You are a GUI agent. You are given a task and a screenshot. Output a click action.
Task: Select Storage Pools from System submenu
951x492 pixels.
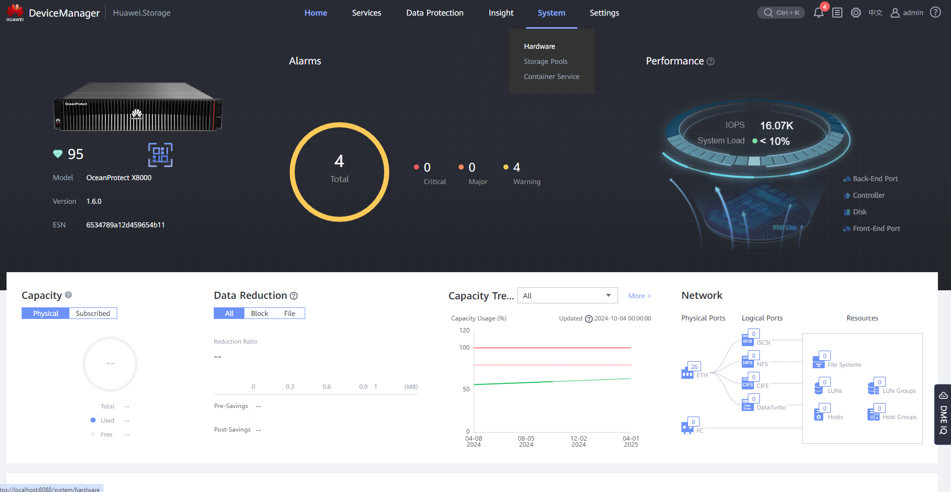point(546,61)
